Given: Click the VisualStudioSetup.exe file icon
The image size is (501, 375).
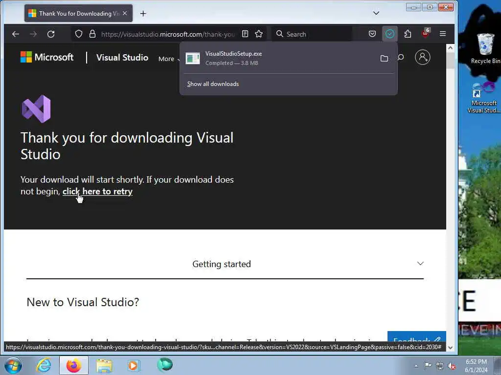Looking at the screenshot, I should 193,59.
